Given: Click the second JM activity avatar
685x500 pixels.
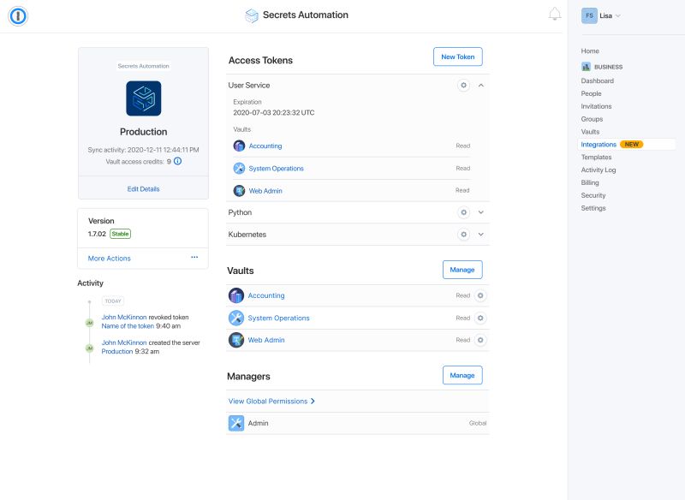Looking at the screenshot, I should click(x=90, y=348).
